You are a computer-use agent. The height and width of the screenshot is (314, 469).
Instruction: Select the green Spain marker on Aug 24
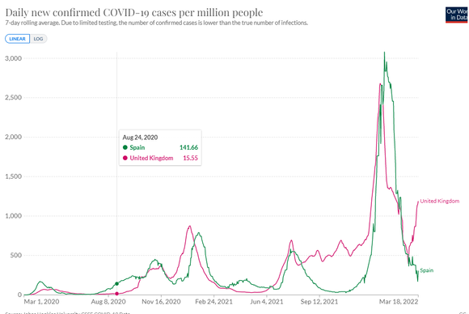(x=117, y=283)
